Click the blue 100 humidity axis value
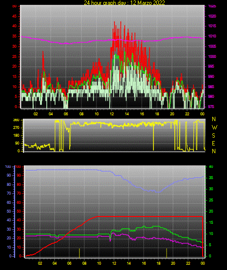 pyautogui.click(x=8, y=167)
